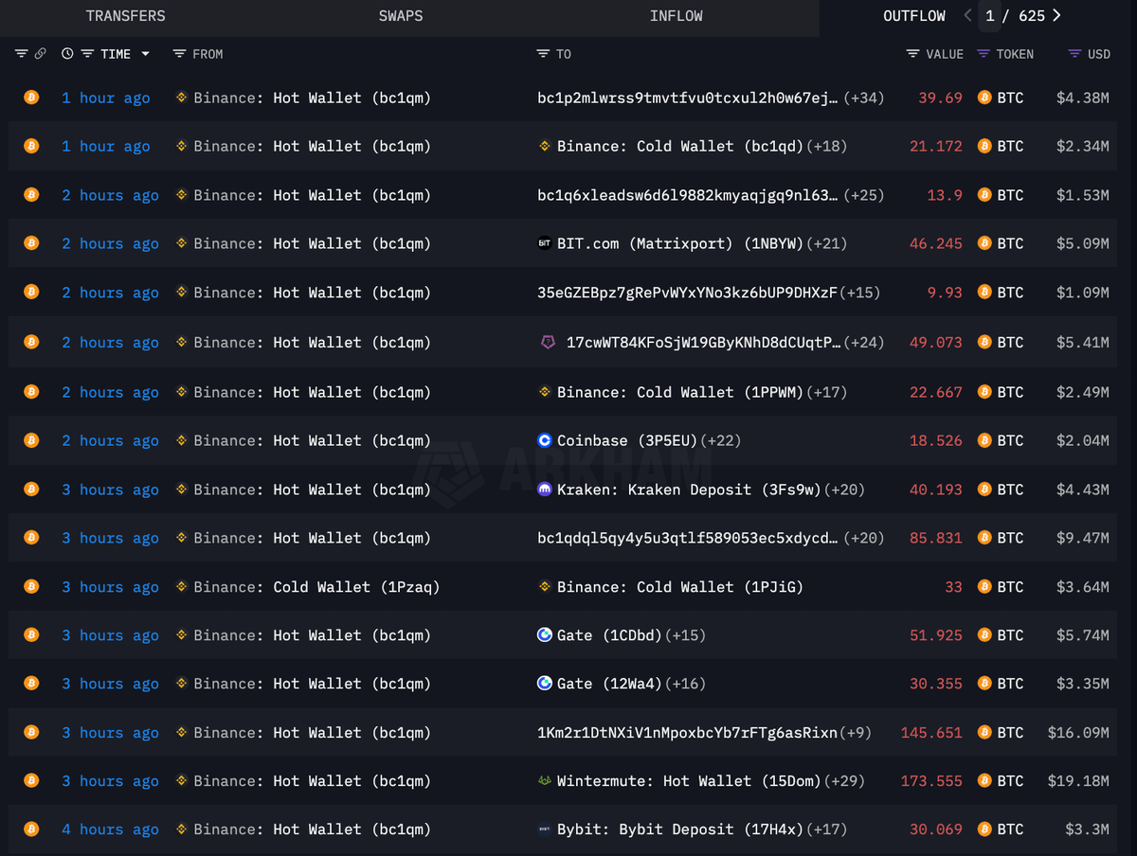This screenshot has width=1137, height=856.
Task: Open the TOKEN column filter
Action: point(984,54)
